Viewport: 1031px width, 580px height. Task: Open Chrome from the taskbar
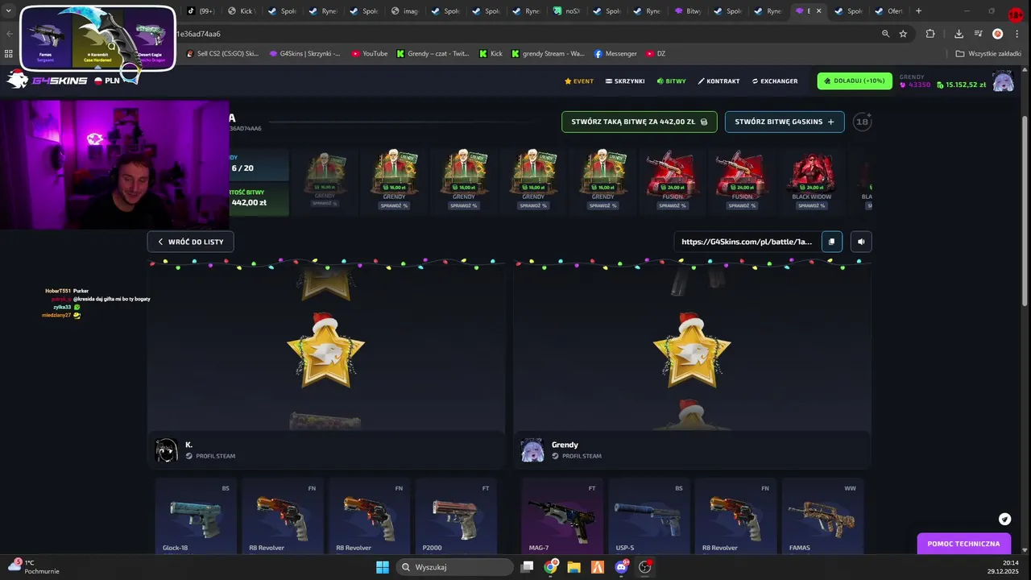point(550,567)
